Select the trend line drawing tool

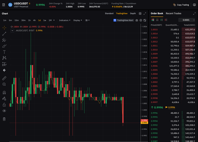pyautogui.click(x=4, y=34)
